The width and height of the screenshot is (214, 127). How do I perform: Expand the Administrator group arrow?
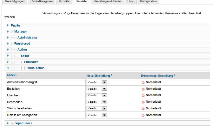pyautogui.click(x=8, y=38)
